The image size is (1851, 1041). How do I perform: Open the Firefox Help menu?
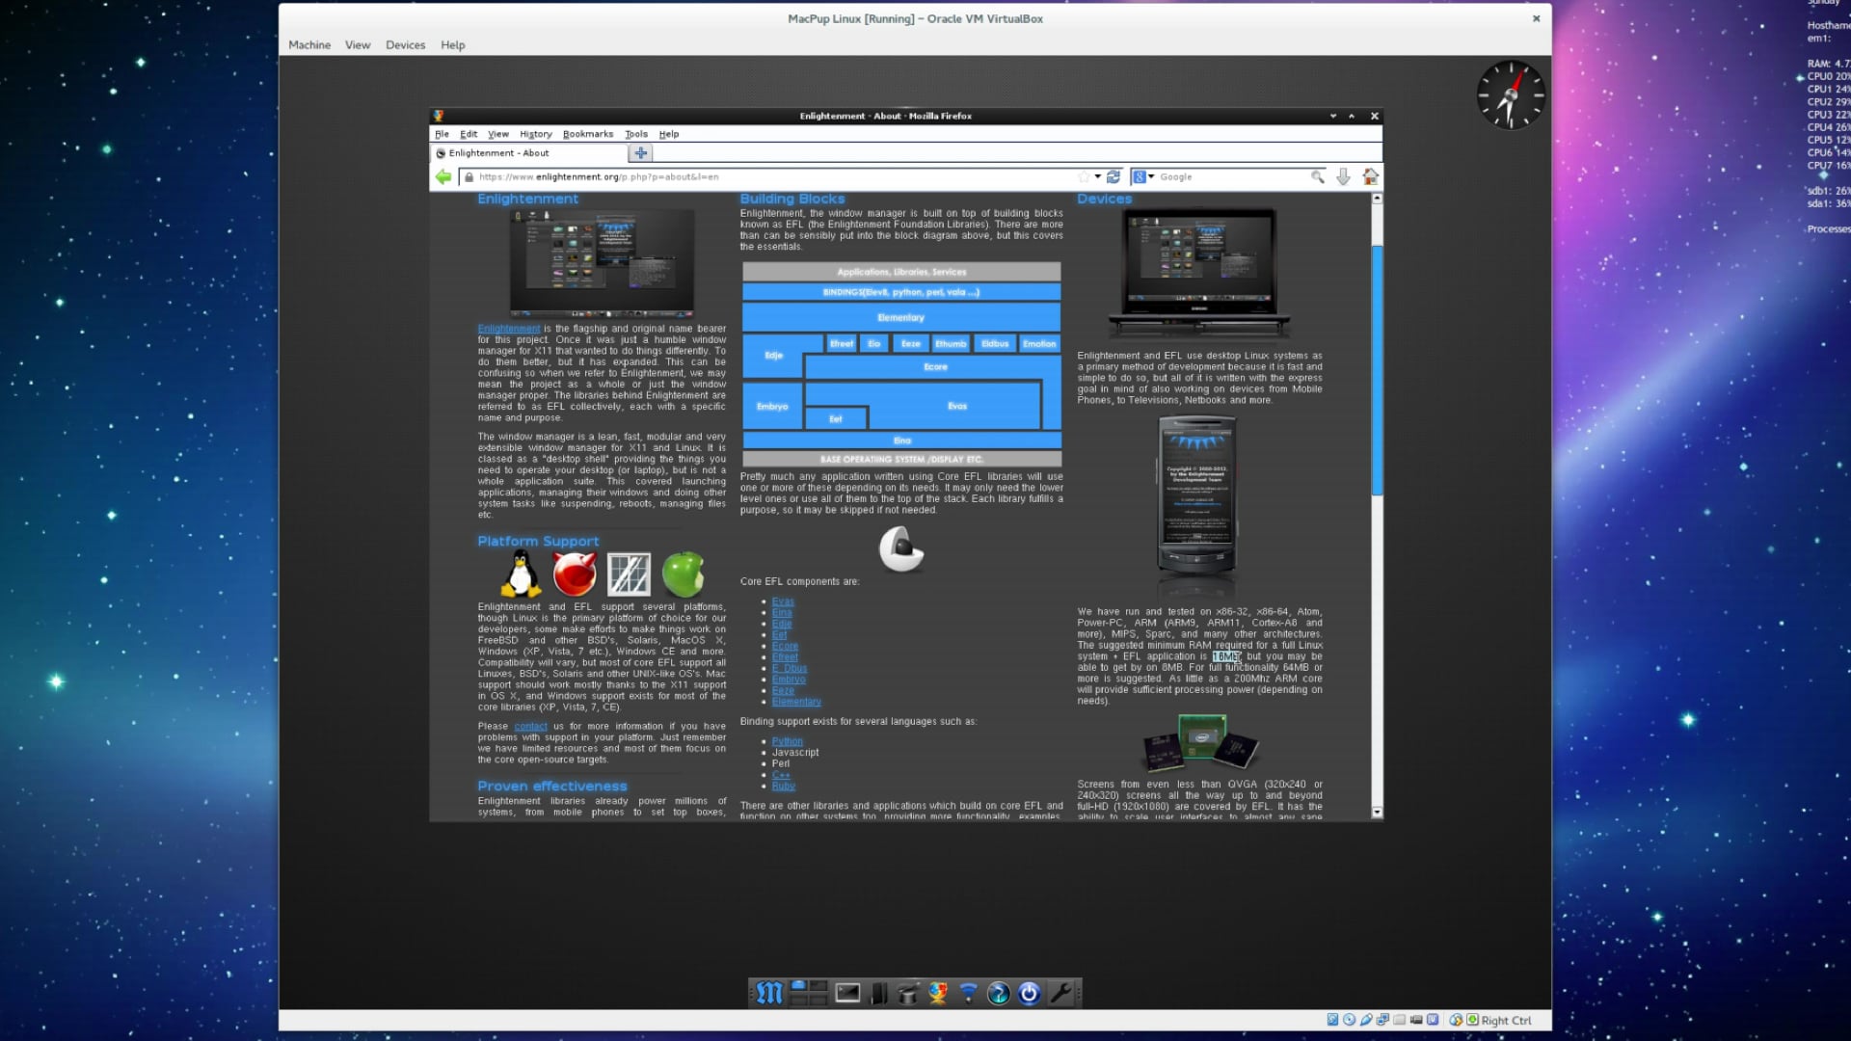coord(669,134)
